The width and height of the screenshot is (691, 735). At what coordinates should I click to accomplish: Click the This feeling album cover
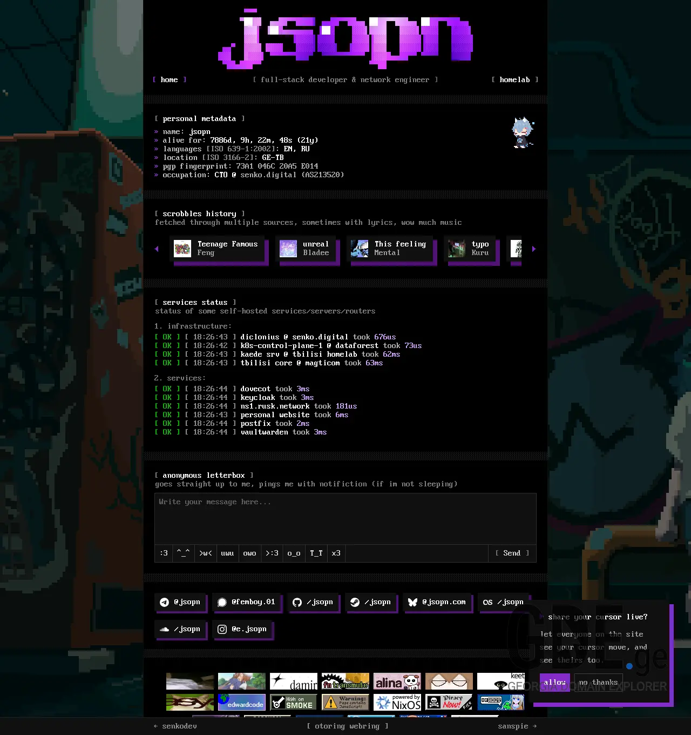360,249
